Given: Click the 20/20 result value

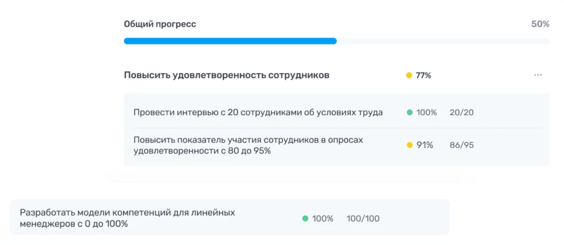Looking at the screenshot, I should point(462,113).
